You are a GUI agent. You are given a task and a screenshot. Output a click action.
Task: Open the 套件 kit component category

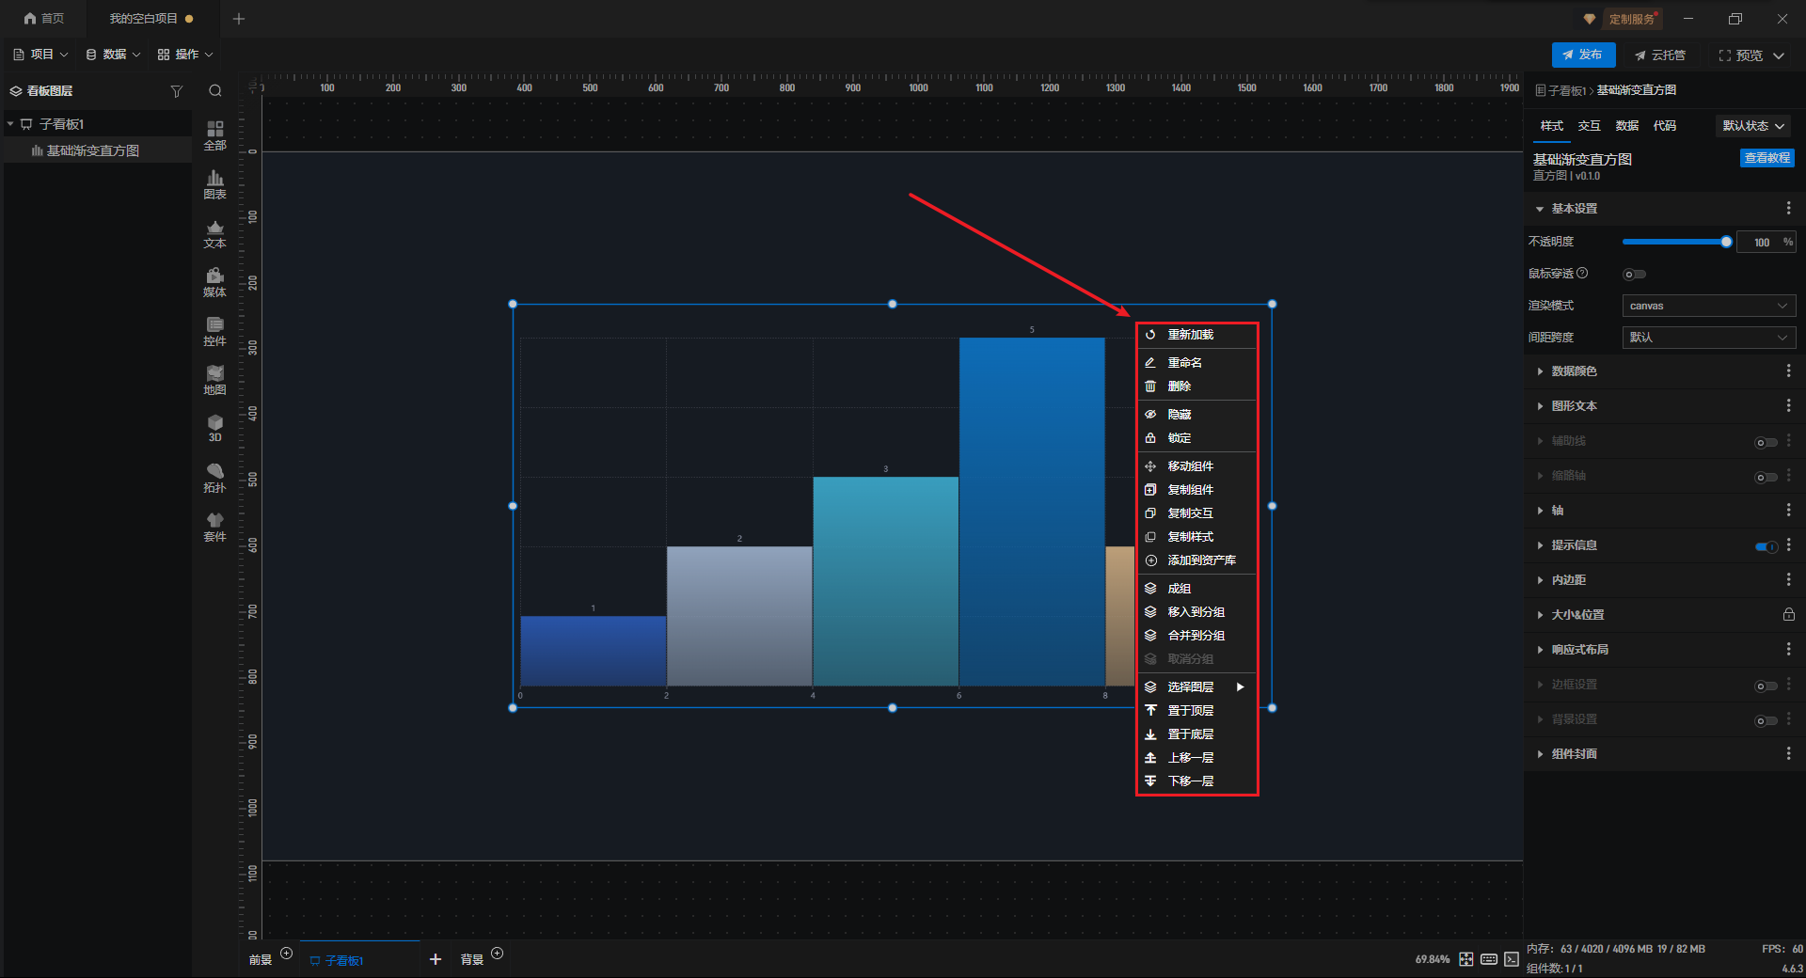point(214,527)
